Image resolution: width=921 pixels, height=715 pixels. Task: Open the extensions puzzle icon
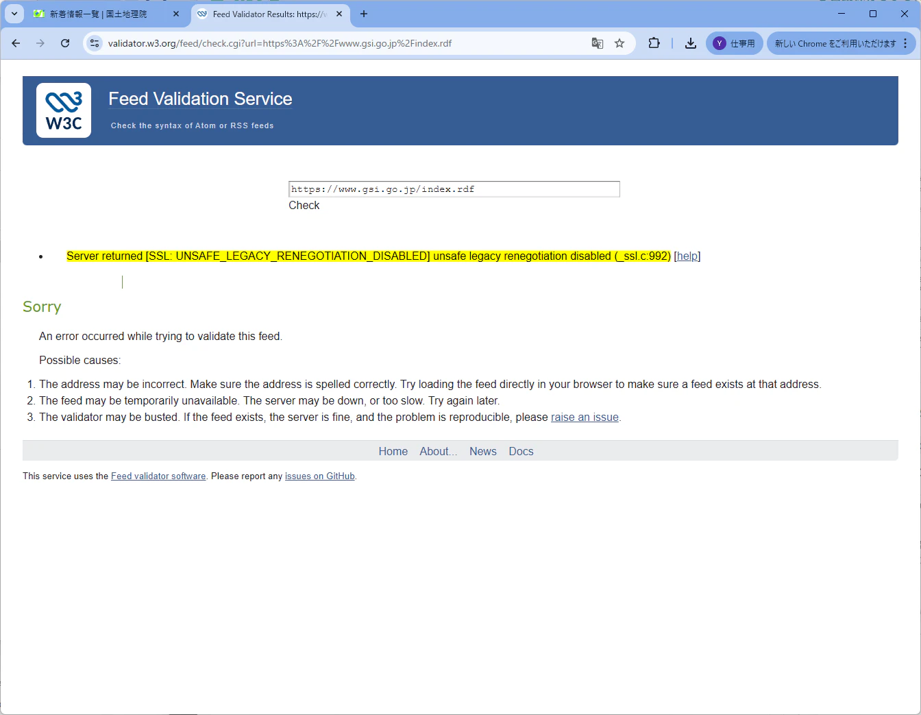click(654, 43)
